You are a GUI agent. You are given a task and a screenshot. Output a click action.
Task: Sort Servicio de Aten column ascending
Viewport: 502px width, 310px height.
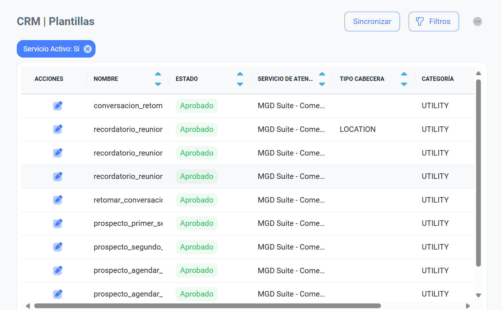[x=322, y=74]
